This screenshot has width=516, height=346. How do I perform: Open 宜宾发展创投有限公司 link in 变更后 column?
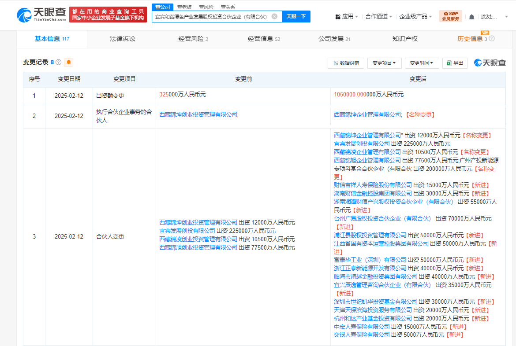point(362,144)
